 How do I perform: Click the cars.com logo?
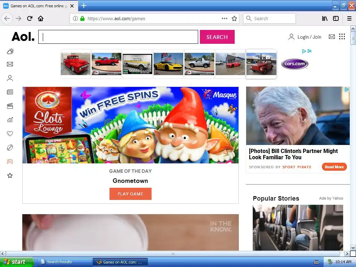click(x=295, y=64)
